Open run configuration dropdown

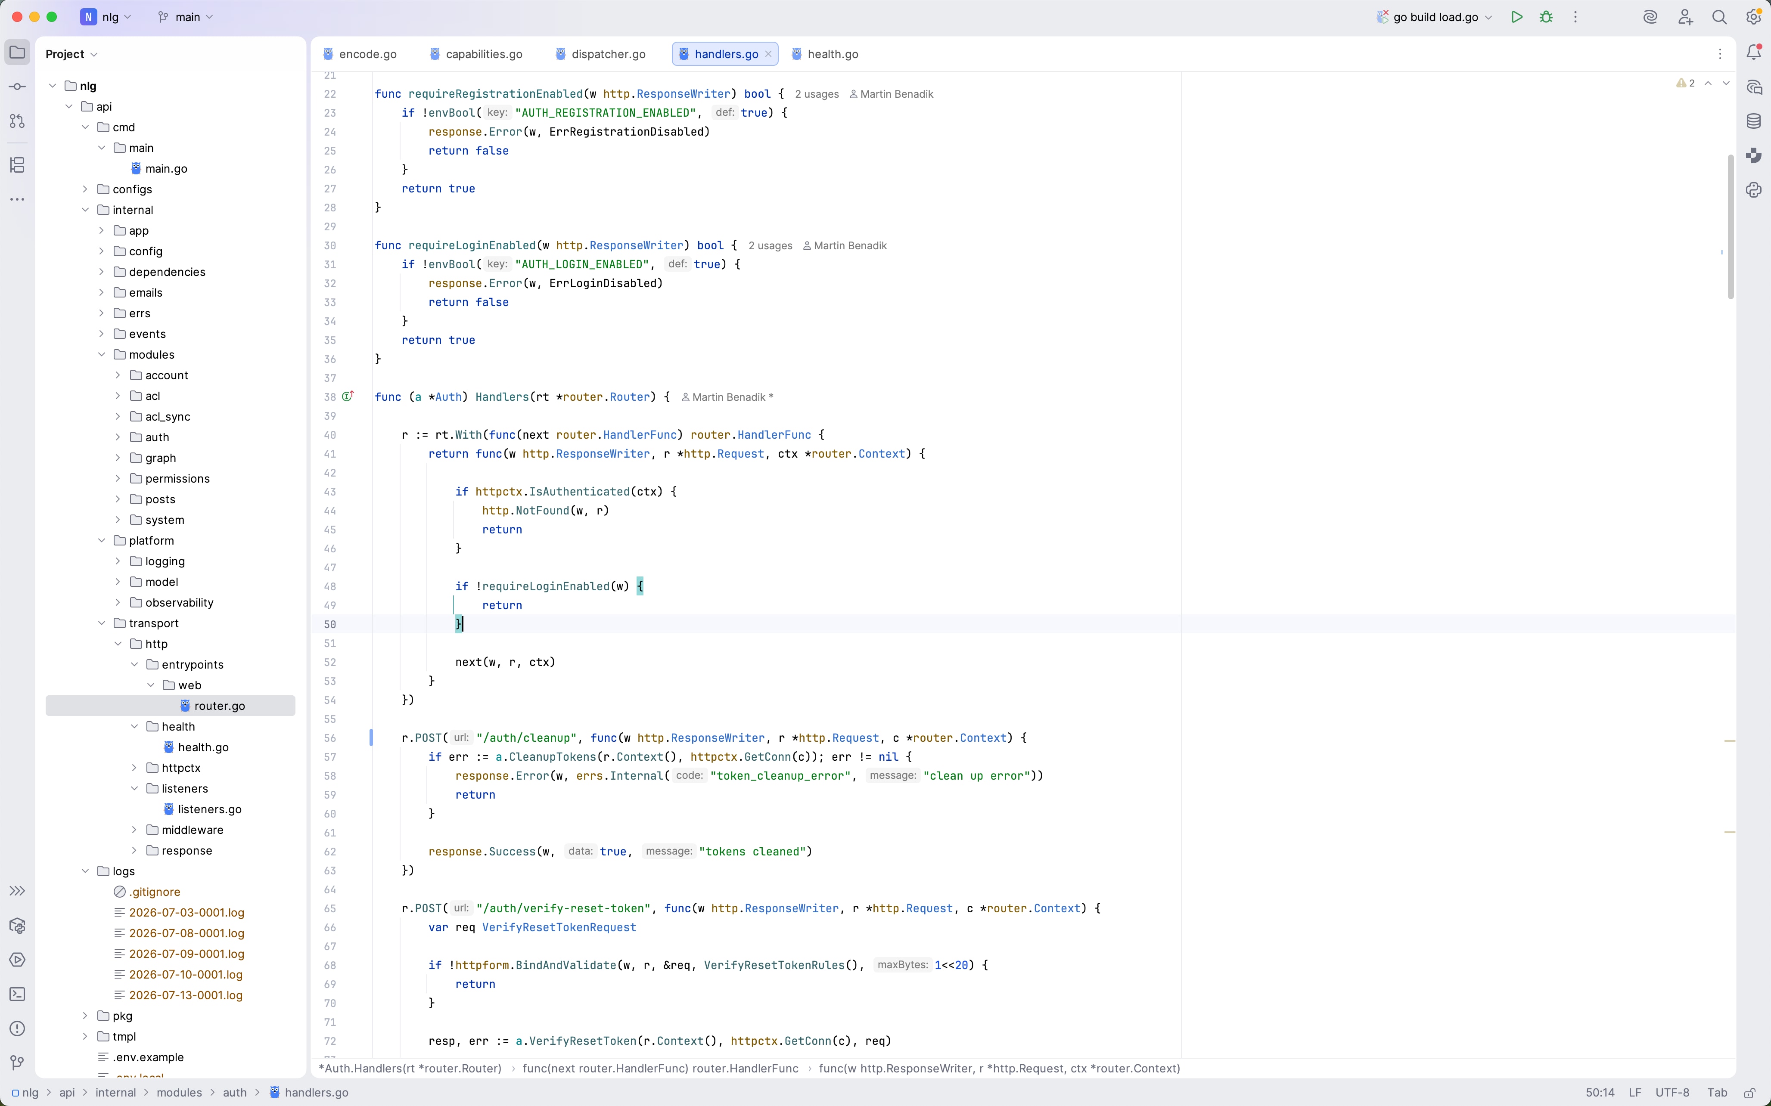(1435, 17)
